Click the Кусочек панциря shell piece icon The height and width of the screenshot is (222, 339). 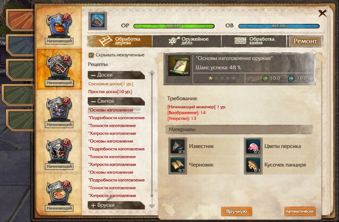coord(253,165)
